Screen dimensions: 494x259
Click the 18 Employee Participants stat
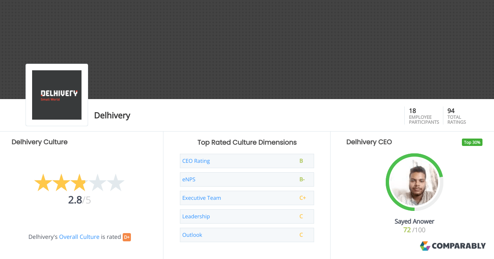point(424,116)
